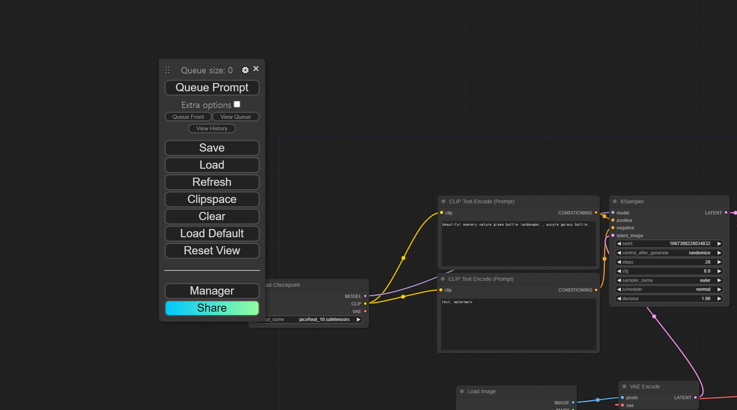
Task: Close the queue menu panel
Action: (256, 69)
